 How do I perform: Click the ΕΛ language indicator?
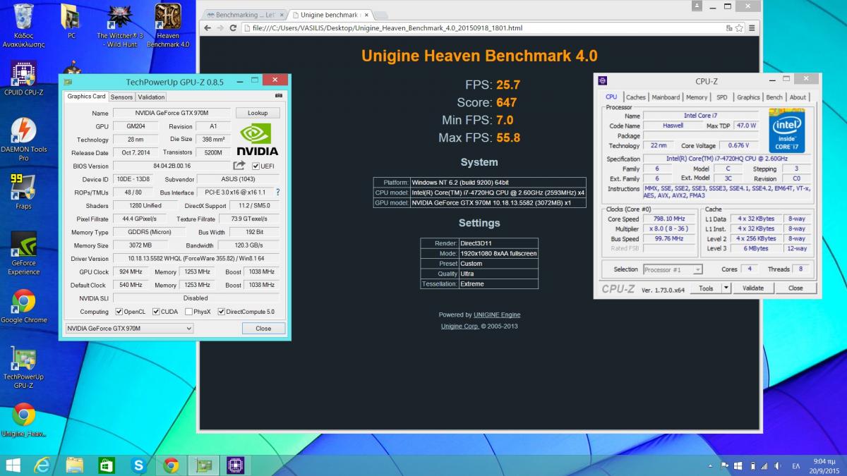point(795,465)
